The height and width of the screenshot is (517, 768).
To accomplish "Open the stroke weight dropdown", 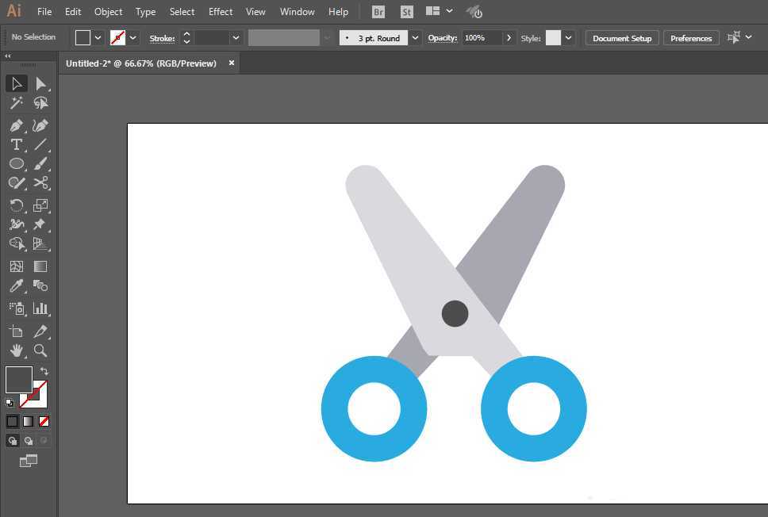I will click(236, 38).
